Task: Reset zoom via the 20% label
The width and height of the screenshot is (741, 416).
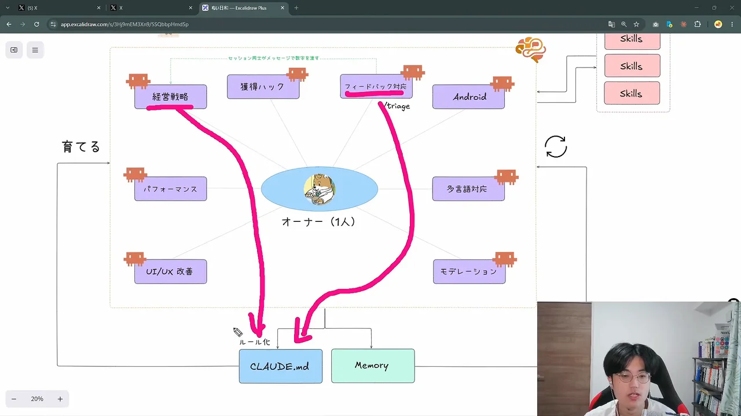Action: (37, 399)
